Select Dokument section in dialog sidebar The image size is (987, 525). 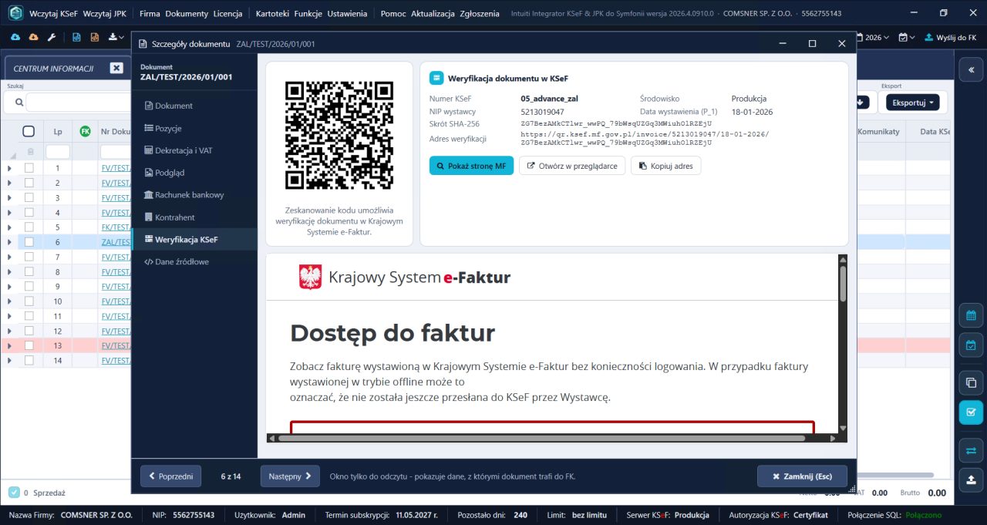(194, 106)
